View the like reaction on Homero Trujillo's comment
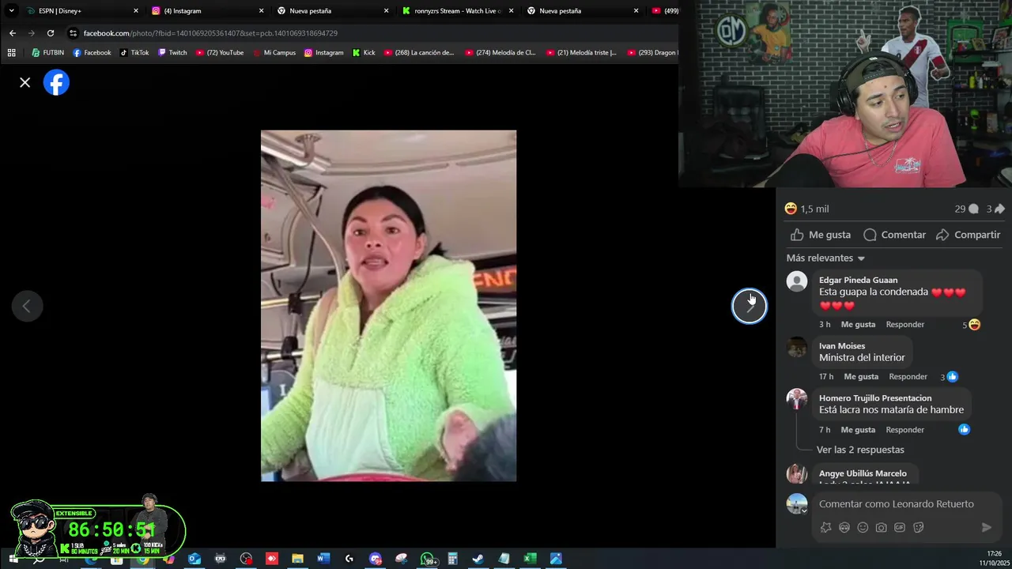 [964, 429]
